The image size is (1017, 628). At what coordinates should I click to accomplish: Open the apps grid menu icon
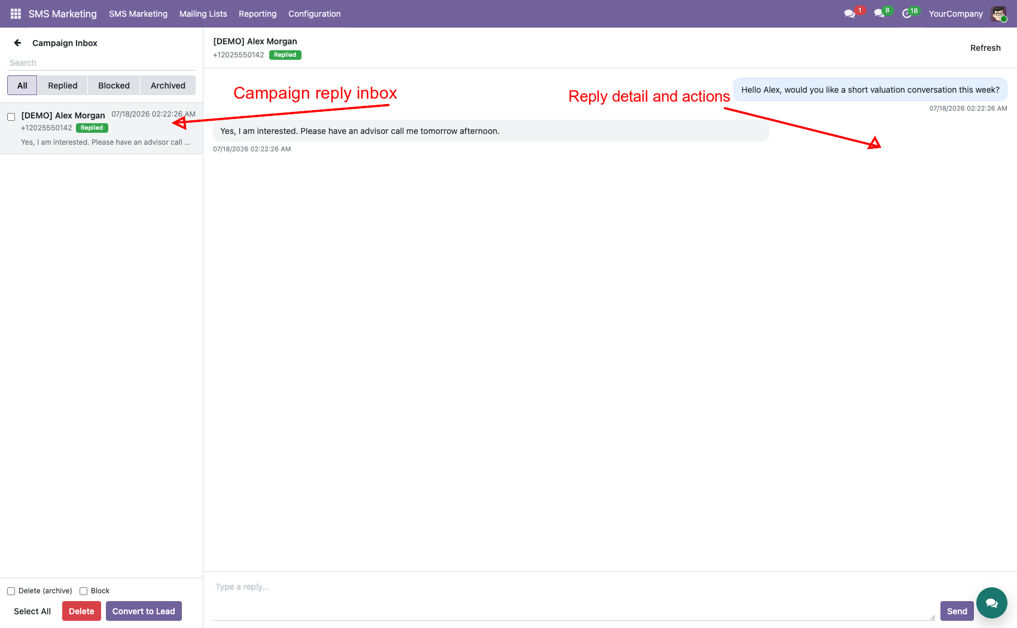[x=16, y=14]
